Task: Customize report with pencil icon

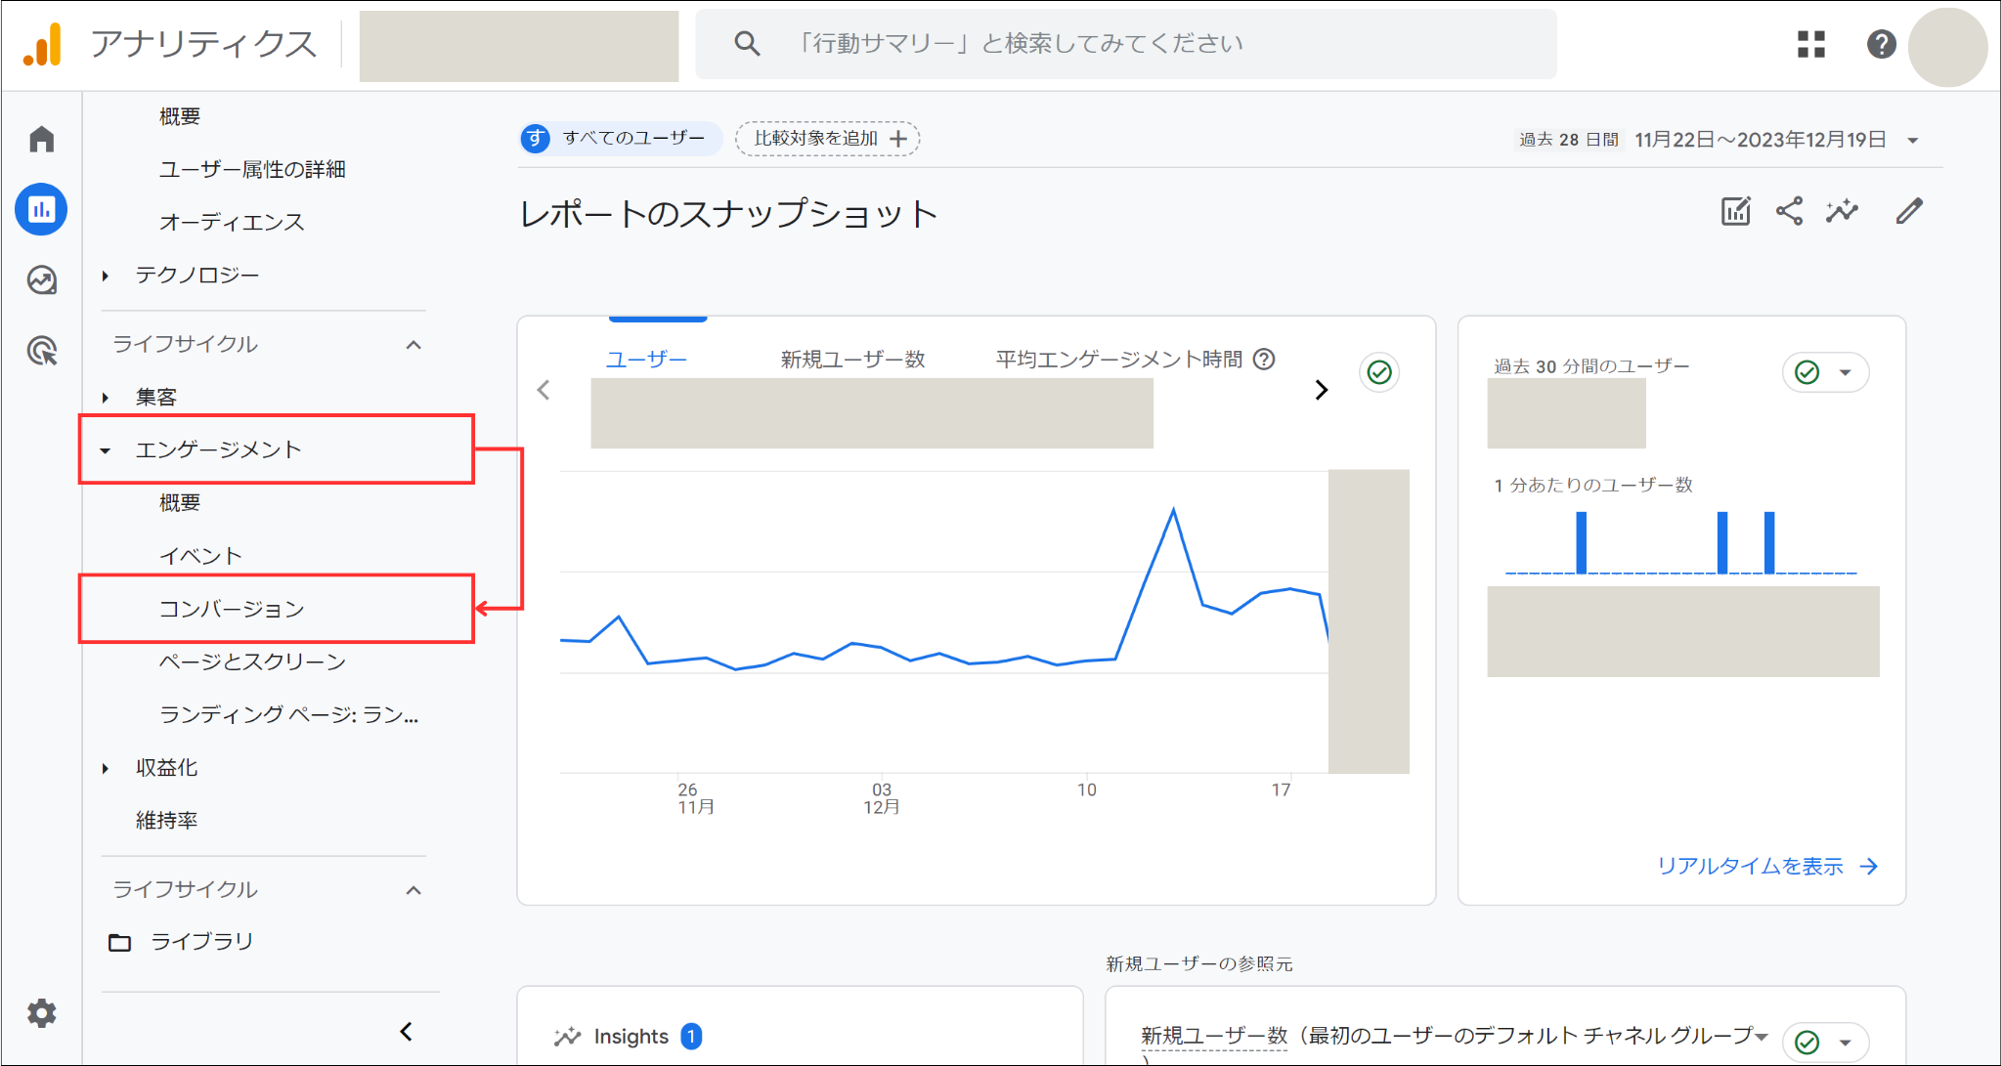Action: 1909,211
